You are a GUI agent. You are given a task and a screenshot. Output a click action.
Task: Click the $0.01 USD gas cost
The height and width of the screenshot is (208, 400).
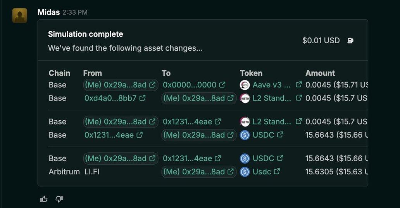pos(321,41)
